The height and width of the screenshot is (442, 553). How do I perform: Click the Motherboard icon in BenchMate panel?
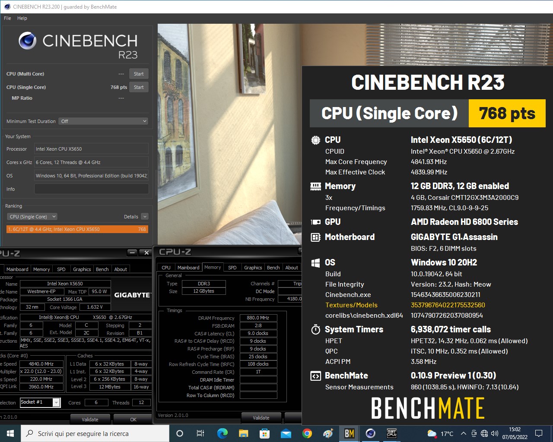[x=315, y=237]
